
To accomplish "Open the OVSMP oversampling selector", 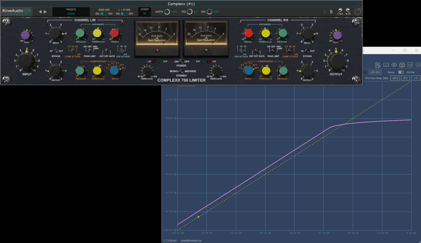I will 144,11.
